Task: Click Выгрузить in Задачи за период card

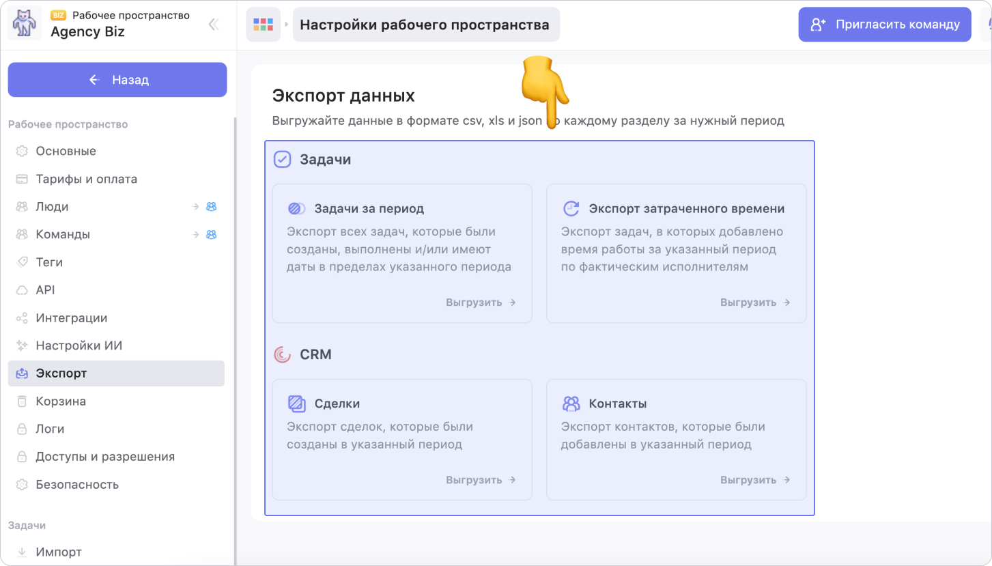Action: point(481,302)
